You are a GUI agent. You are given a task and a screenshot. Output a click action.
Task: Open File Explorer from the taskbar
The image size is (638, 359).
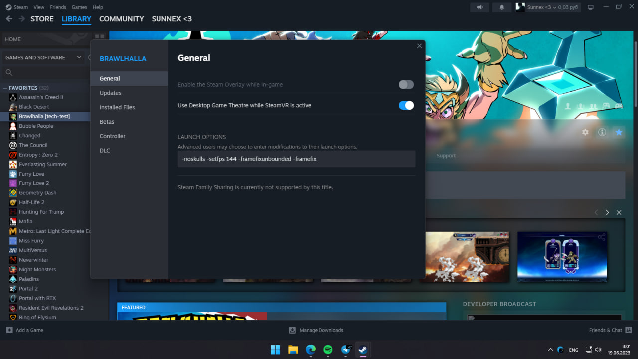click(293, 350)
